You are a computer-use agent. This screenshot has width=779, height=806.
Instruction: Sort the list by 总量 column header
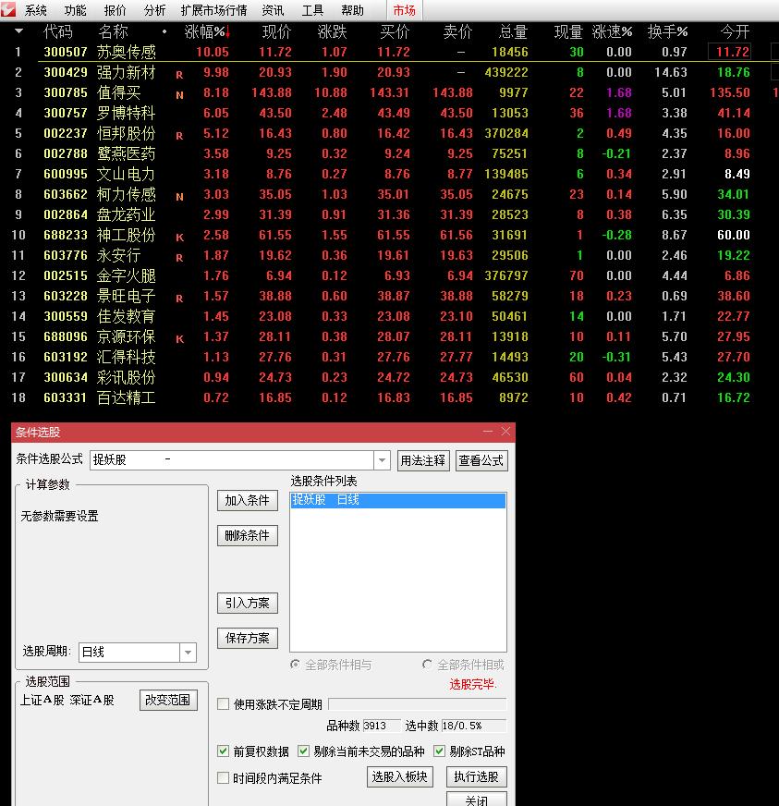click(x=515, y=31)
